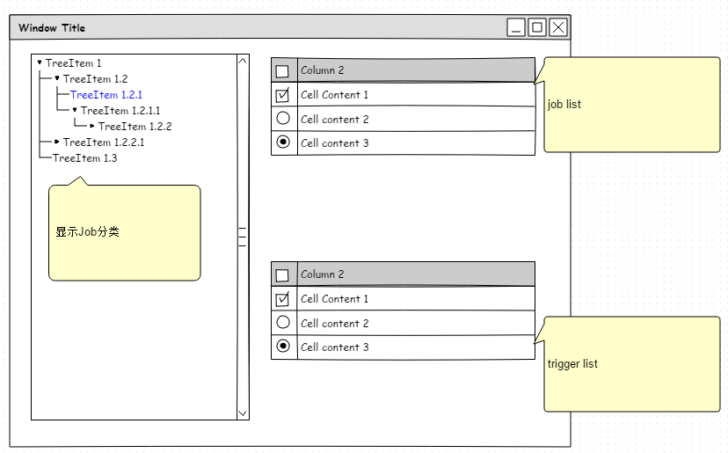Click the 显示Job分类 sticky note
The width and height of the screenshot is (728, 453).
tap(125, 232)
